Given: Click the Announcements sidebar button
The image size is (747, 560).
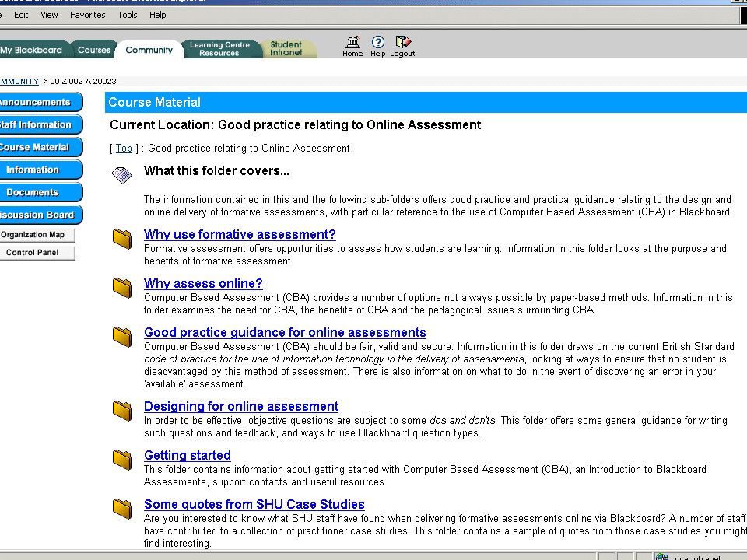Looking at the screenshot, I should tap(40, 102).
